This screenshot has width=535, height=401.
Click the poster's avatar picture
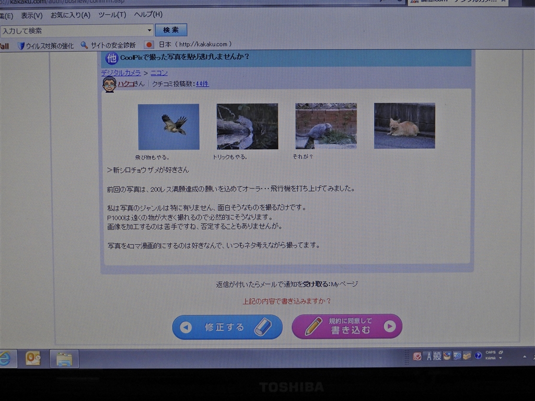coord(110,84)
